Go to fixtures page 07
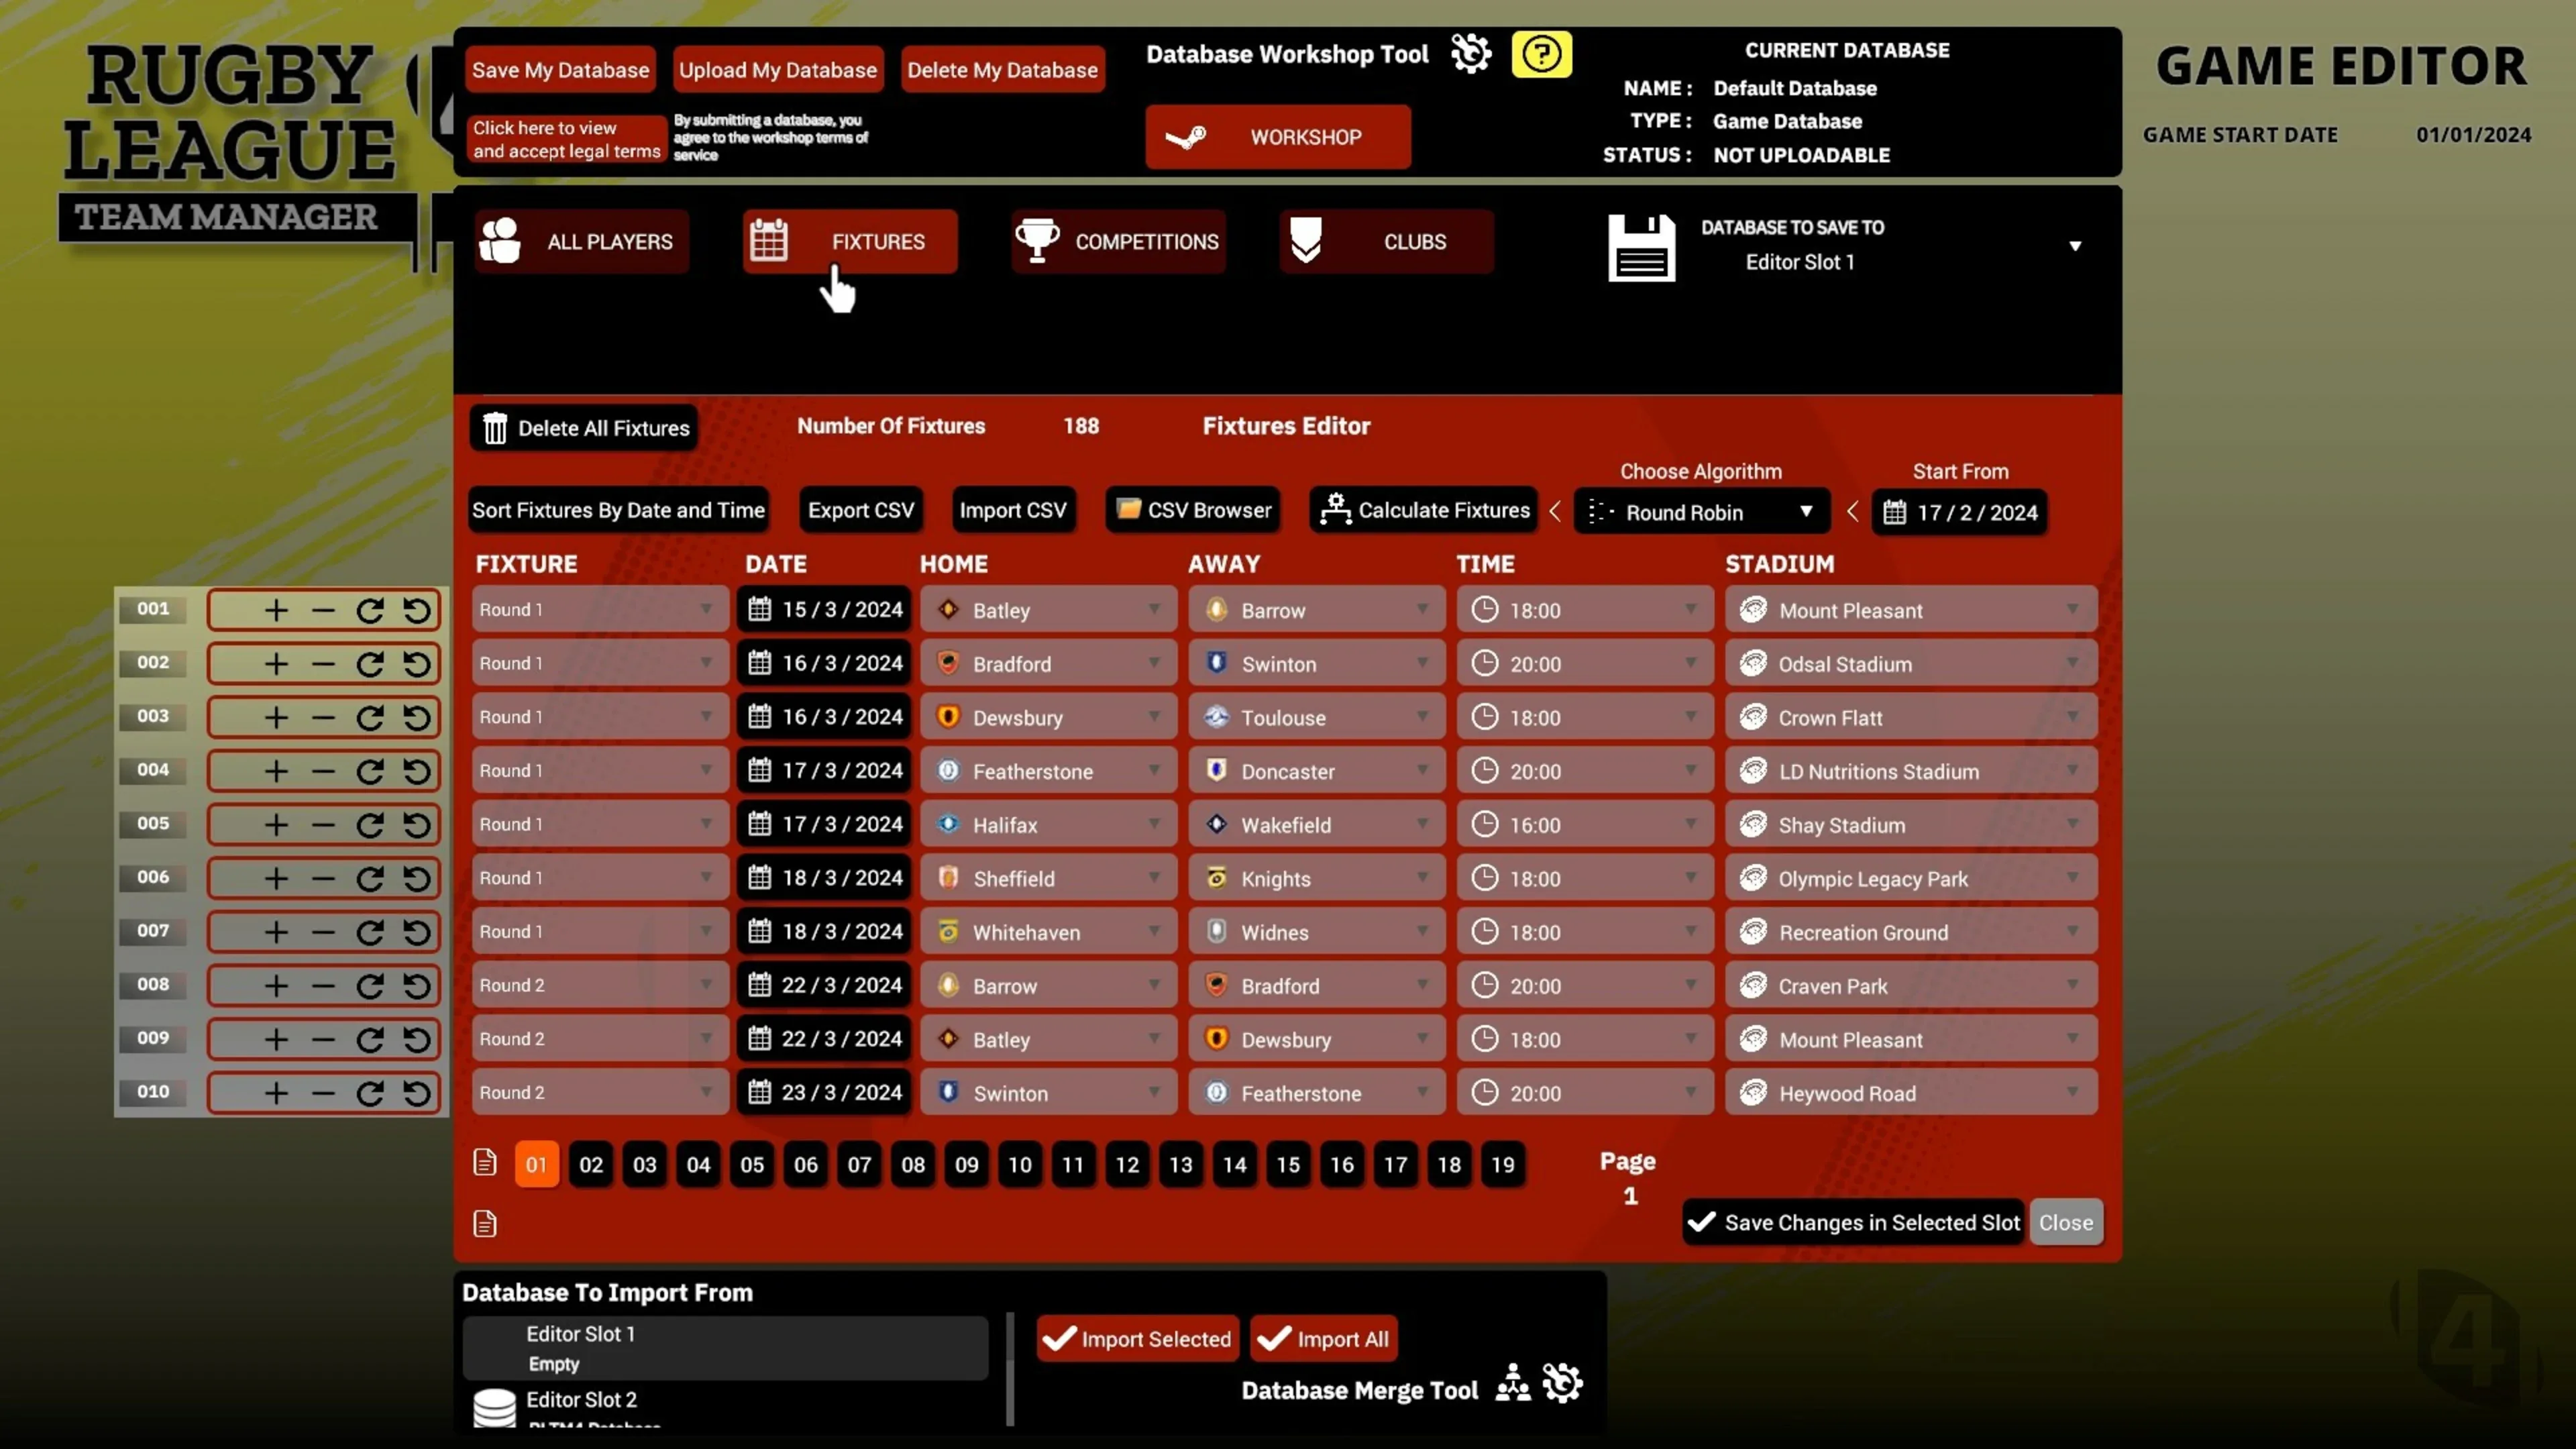The height and width of the screenshot is (1449, 2576). pos(859,1165)
